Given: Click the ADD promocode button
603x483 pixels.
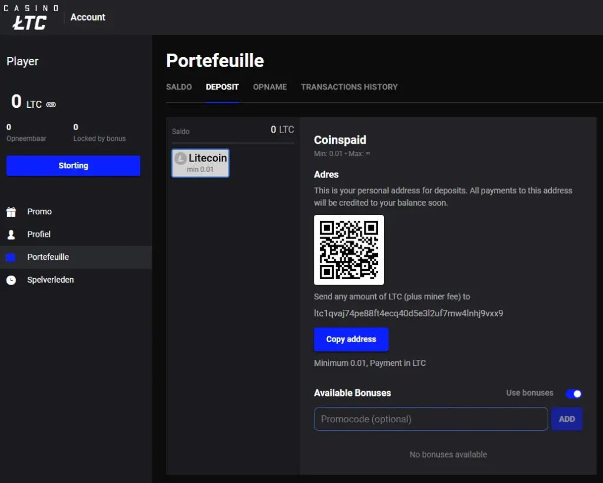Looking at the screenshot, I should (x=567, y=419).
